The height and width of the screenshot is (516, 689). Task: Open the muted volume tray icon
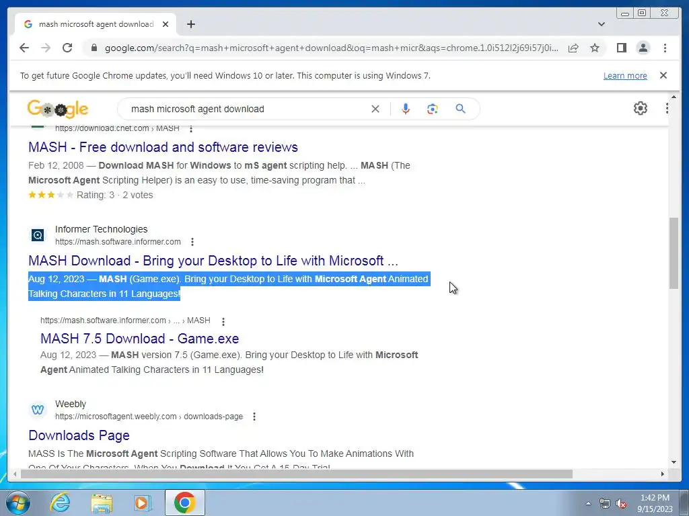(x=621, y=503)
